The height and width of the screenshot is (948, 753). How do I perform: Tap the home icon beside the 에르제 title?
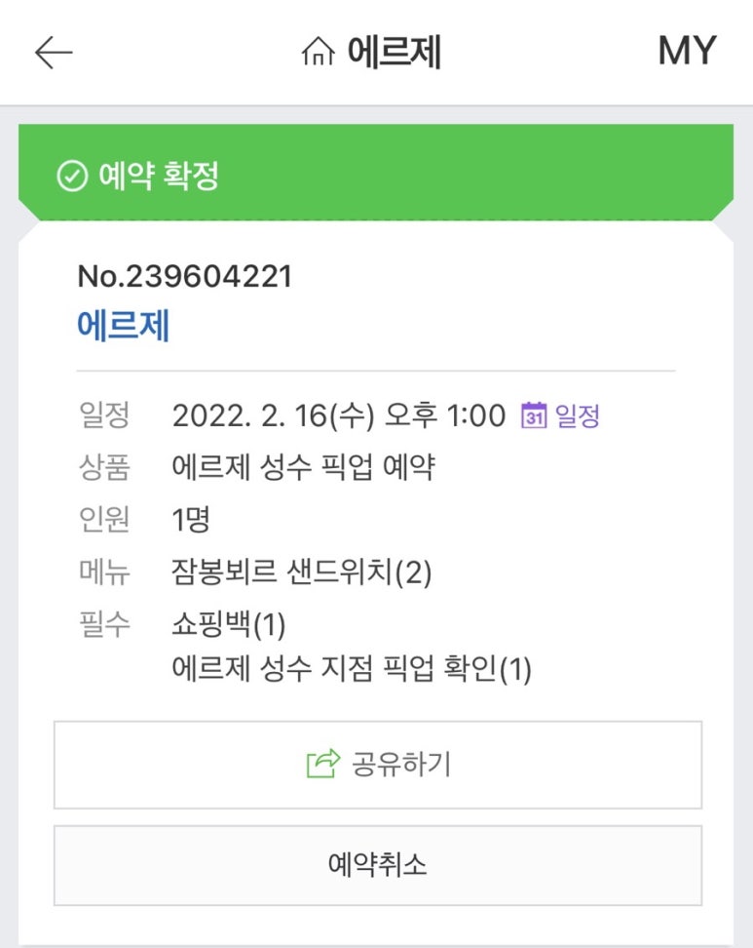tap(318, 53)
